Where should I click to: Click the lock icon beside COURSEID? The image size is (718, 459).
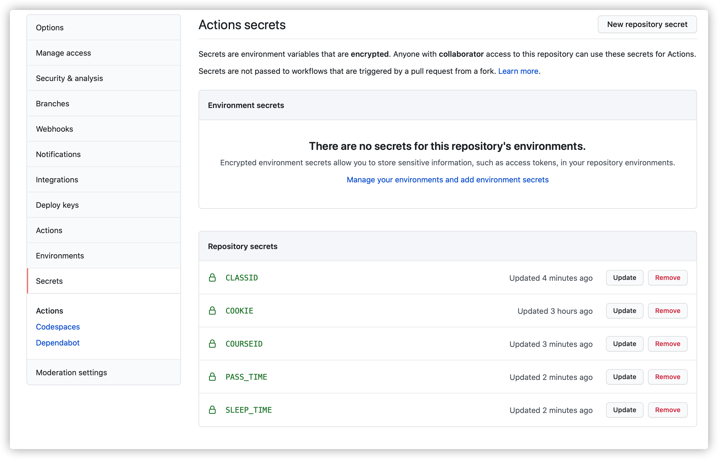click(212, 344)
